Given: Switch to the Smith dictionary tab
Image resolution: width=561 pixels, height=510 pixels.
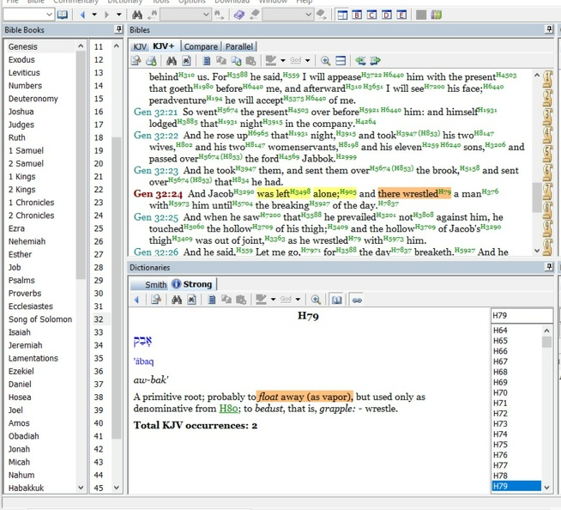Looking at the screenshot, I should coord(151,285).
